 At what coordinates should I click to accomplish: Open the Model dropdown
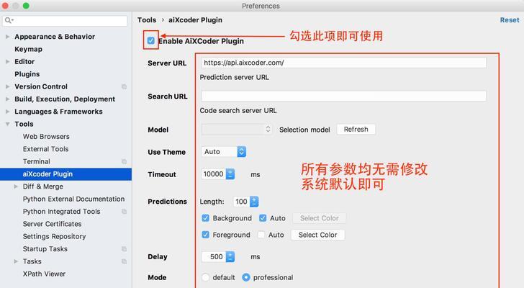click(x=237, y=130)
